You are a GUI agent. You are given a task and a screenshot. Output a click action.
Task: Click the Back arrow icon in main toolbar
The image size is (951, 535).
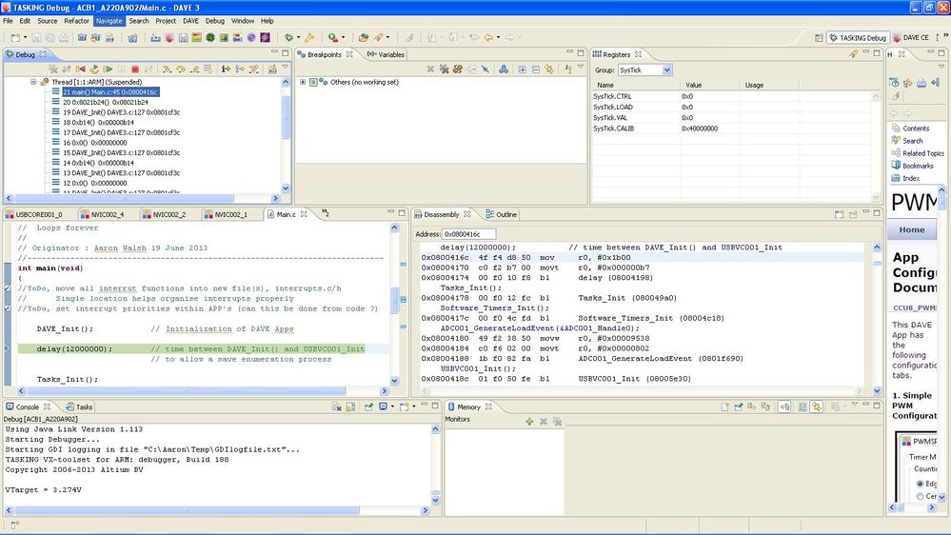click(488, 38)
